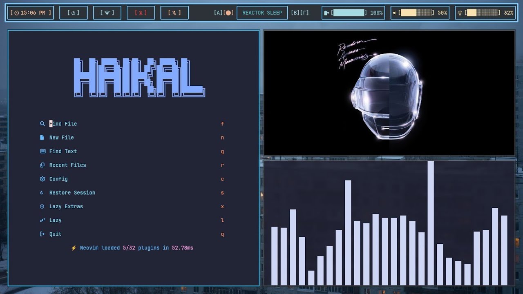The image size is (523, 294).
Task: Adjust the brightness bar at 32%
Action: pyautogui.click(x=483, y=13)
